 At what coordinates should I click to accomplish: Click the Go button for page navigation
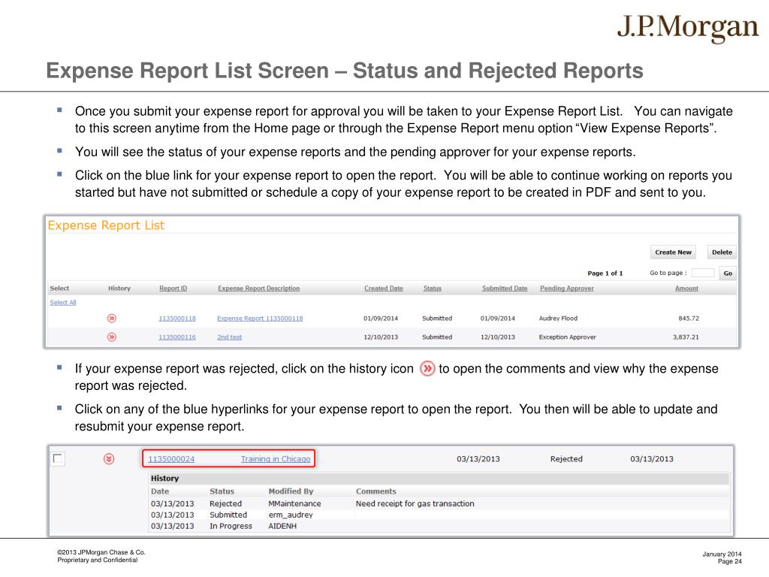tap(727, 273)
